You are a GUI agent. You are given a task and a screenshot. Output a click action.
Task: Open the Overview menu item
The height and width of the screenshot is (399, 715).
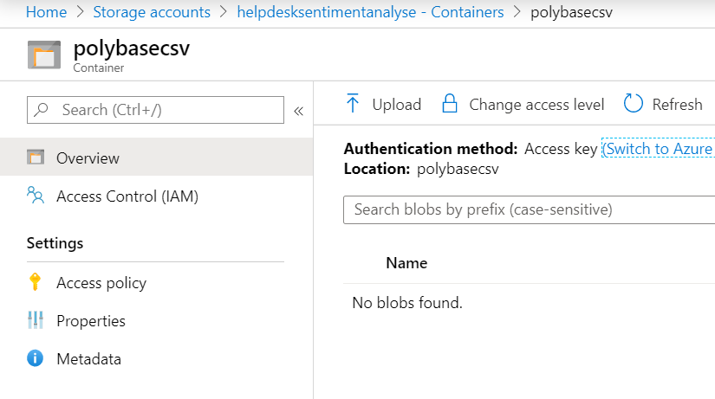pyautogui.click(x=156, y=158)
